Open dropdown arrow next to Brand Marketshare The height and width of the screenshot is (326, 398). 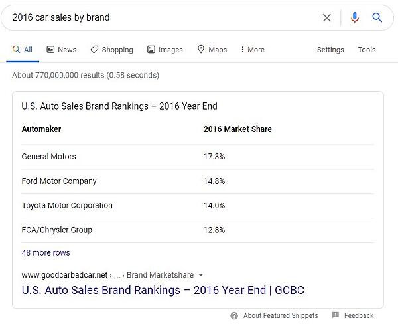(x=200, y=275)
